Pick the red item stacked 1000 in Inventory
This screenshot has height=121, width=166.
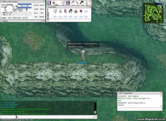pos(76,11)
